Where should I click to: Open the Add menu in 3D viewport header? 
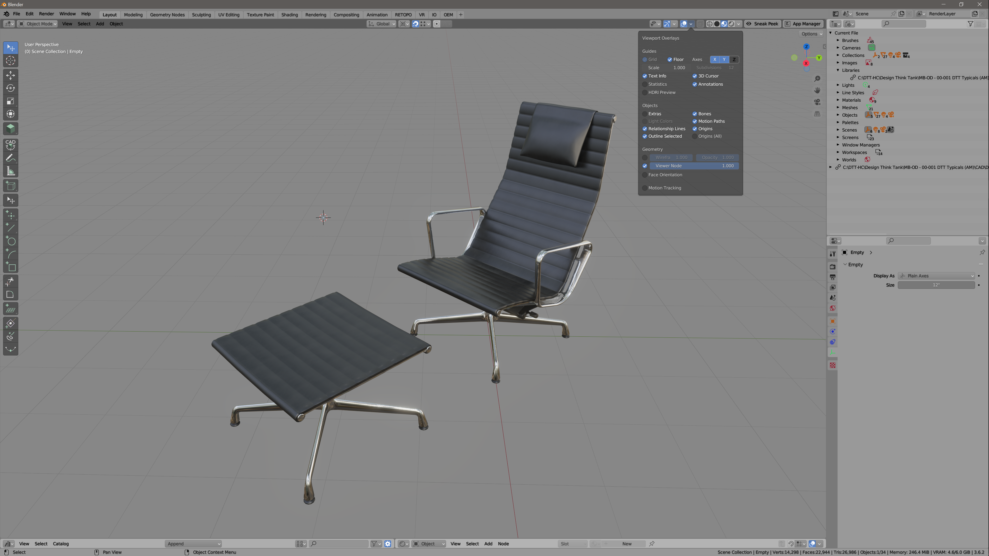(100, 24)
